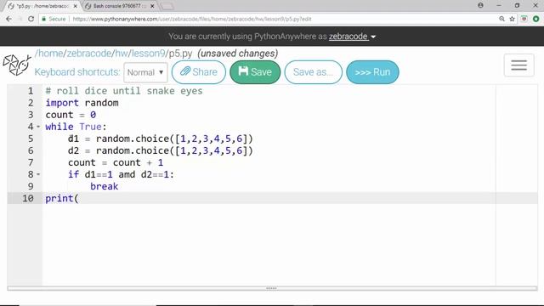The width and height of the screenshot is (544, 306).
Task: Collapse the while True block on line 4
Action: tap(38, 127)
